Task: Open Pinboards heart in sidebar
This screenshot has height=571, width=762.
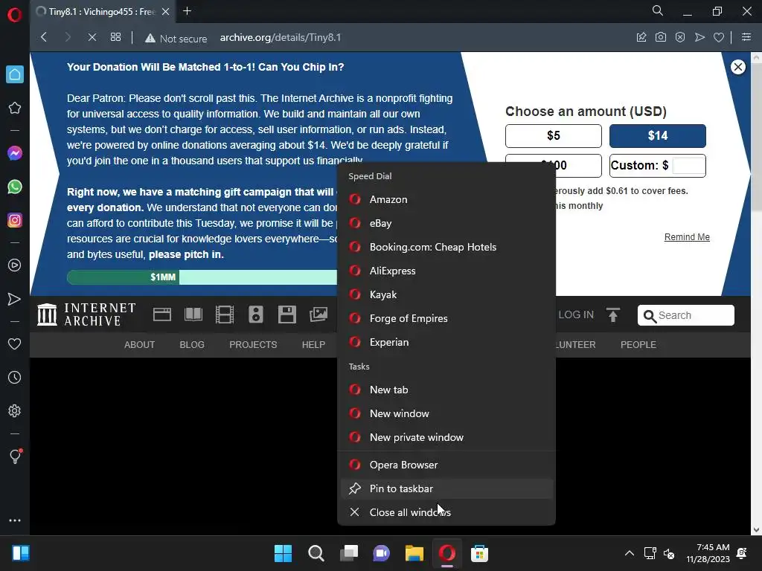Action: pyautogui.click(x=15, y=343)
